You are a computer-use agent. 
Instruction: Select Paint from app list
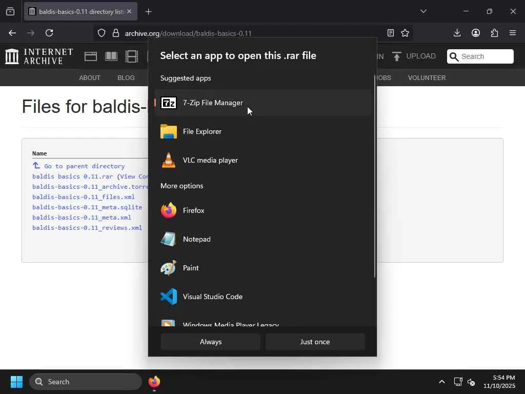(263, 268)
